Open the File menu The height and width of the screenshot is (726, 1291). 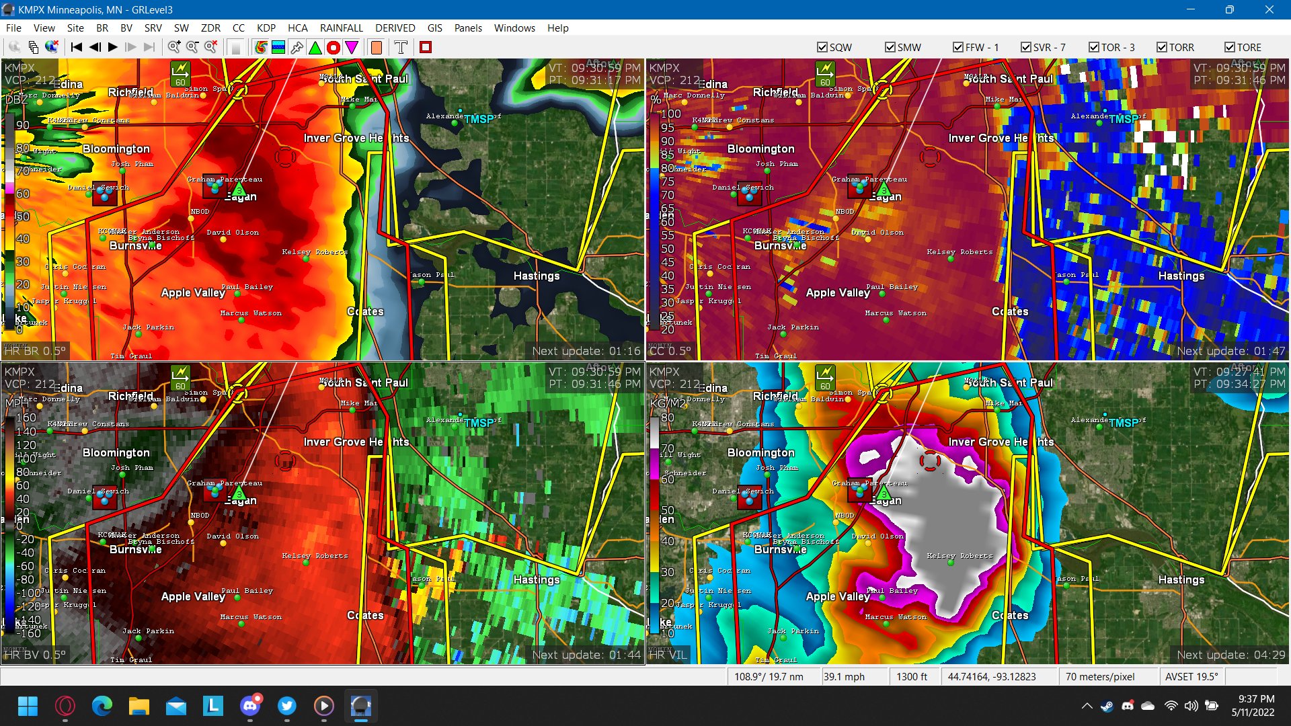click(13, 28)
